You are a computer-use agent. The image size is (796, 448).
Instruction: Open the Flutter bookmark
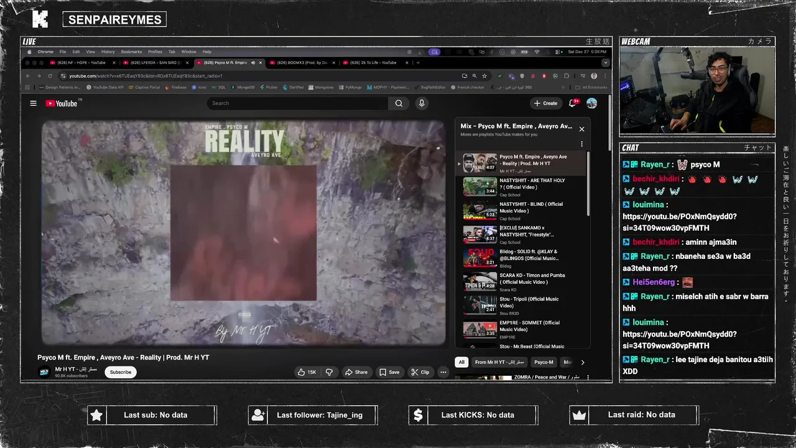coord(269,87)
